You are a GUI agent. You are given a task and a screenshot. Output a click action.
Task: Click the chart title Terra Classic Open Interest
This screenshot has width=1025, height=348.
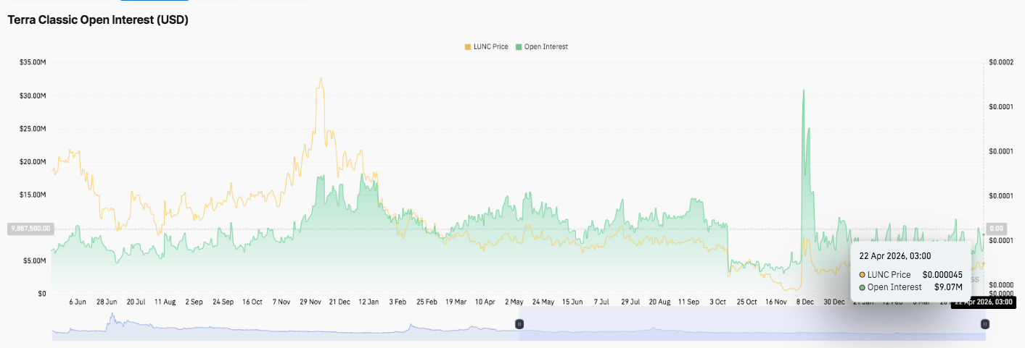point(98,20)
